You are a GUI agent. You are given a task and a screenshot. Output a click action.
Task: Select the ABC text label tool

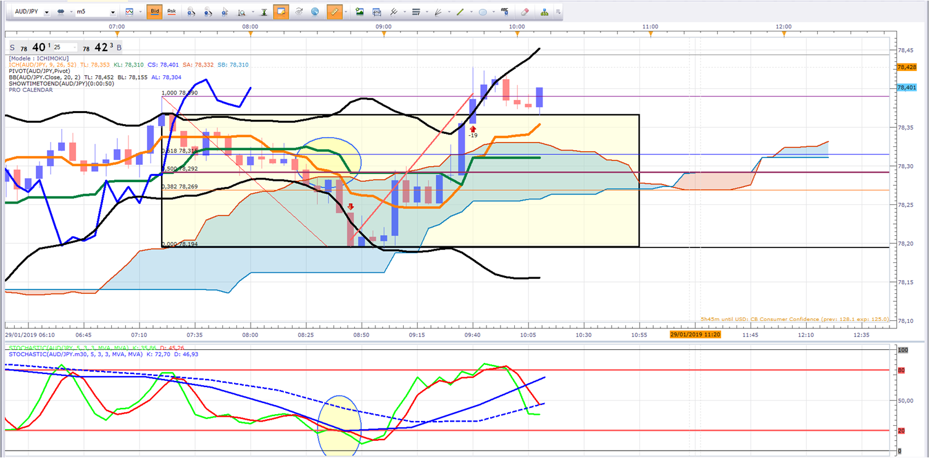(x=505, y=11)
